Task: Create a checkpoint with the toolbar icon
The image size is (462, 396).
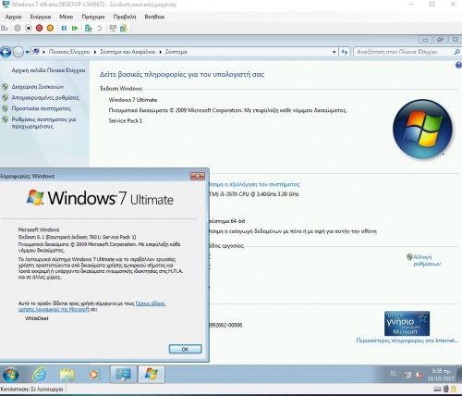Action: tap(88, 29)
